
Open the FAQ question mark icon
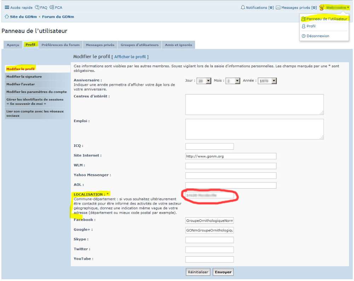(x=37, y=7)
